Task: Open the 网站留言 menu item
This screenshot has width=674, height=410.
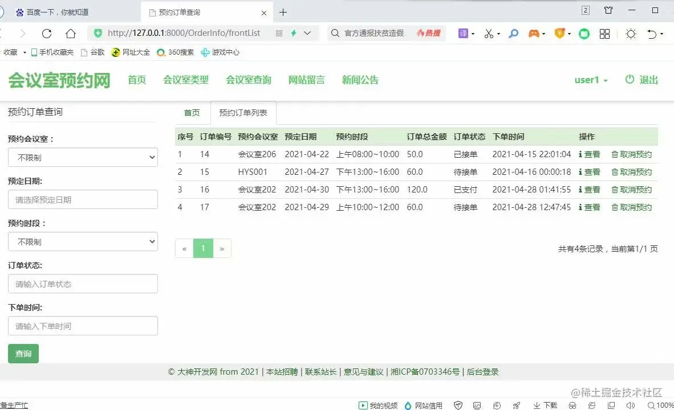Action: [x=306, y=80]
